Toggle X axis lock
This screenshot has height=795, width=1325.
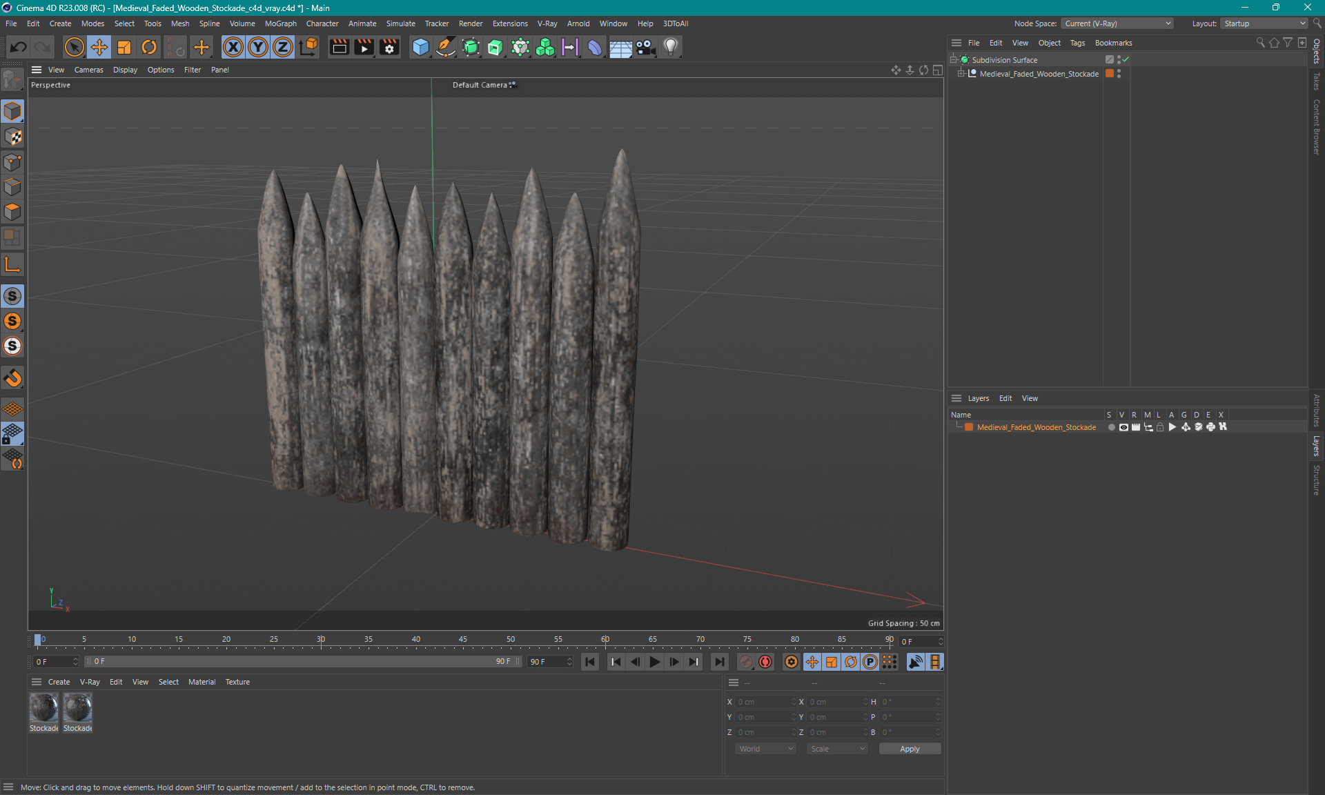click(233, 47)
